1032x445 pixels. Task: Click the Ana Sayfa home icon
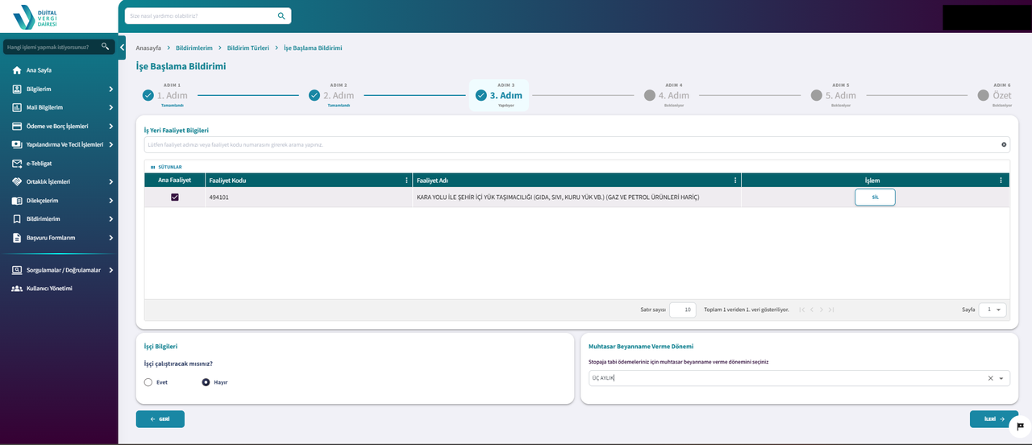point(17,70)
